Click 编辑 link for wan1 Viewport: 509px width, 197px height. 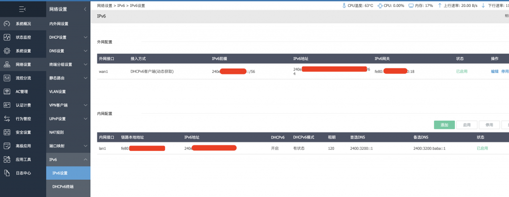[495, 71]
